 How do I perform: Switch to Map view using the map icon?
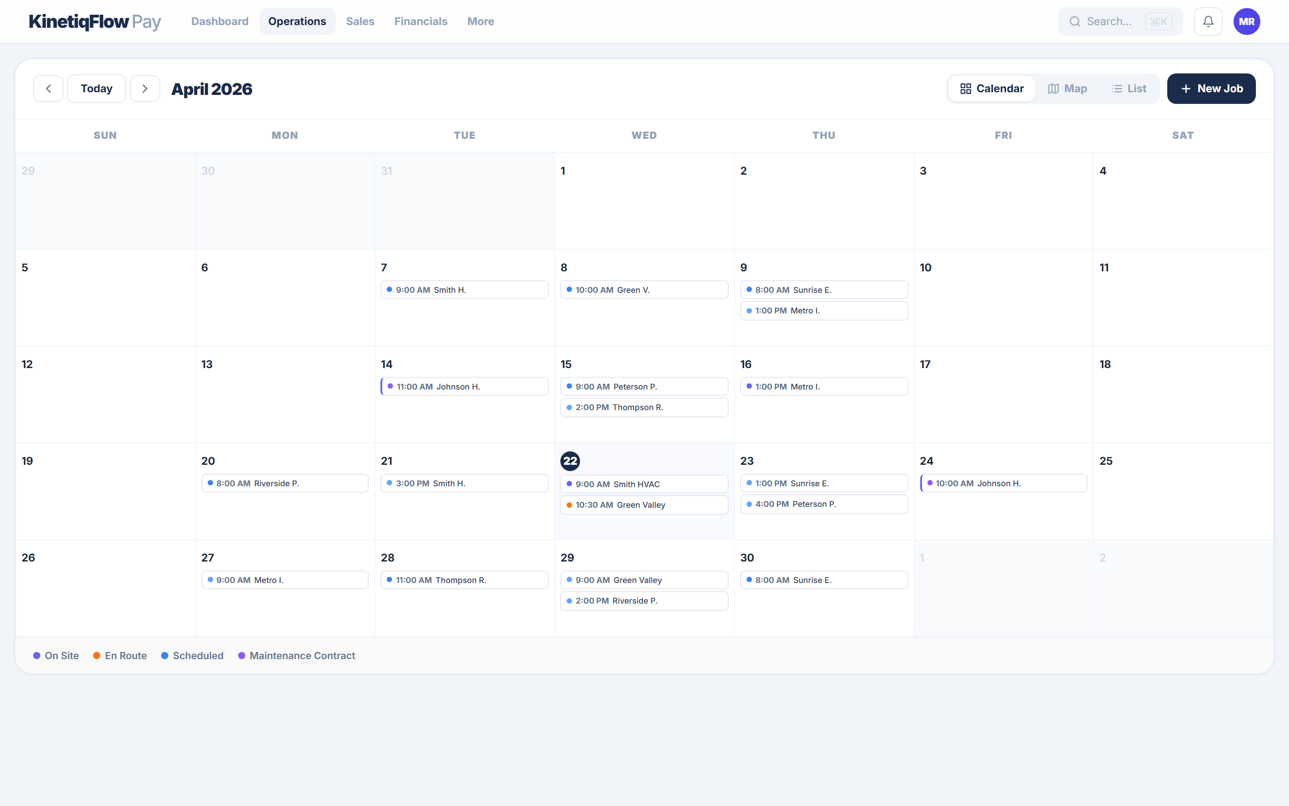tap(1067, 88)
